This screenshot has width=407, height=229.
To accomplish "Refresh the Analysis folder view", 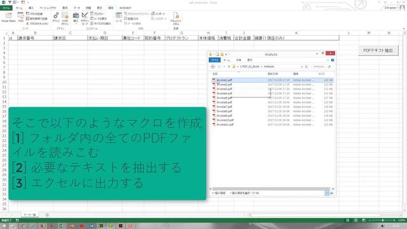I will coord(307,67).
